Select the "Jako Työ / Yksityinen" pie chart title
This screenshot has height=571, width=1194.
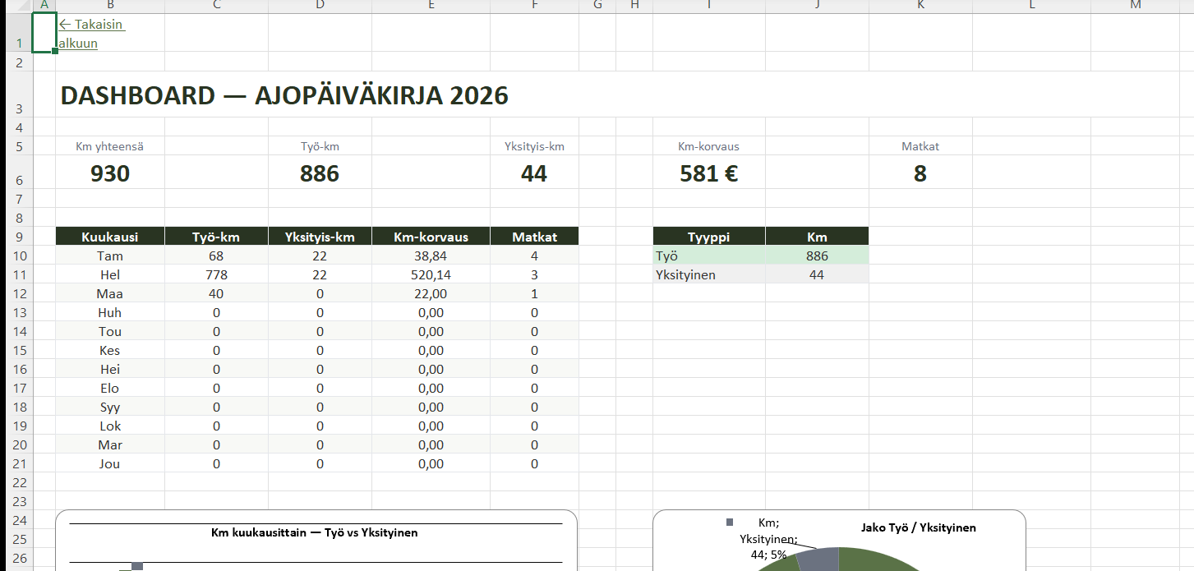[918, 527]
